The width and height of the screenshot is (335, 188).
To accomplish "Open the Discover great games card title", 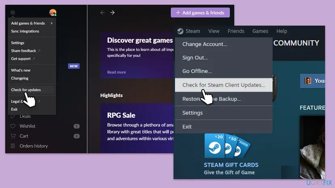I will (x=140, y=40).
